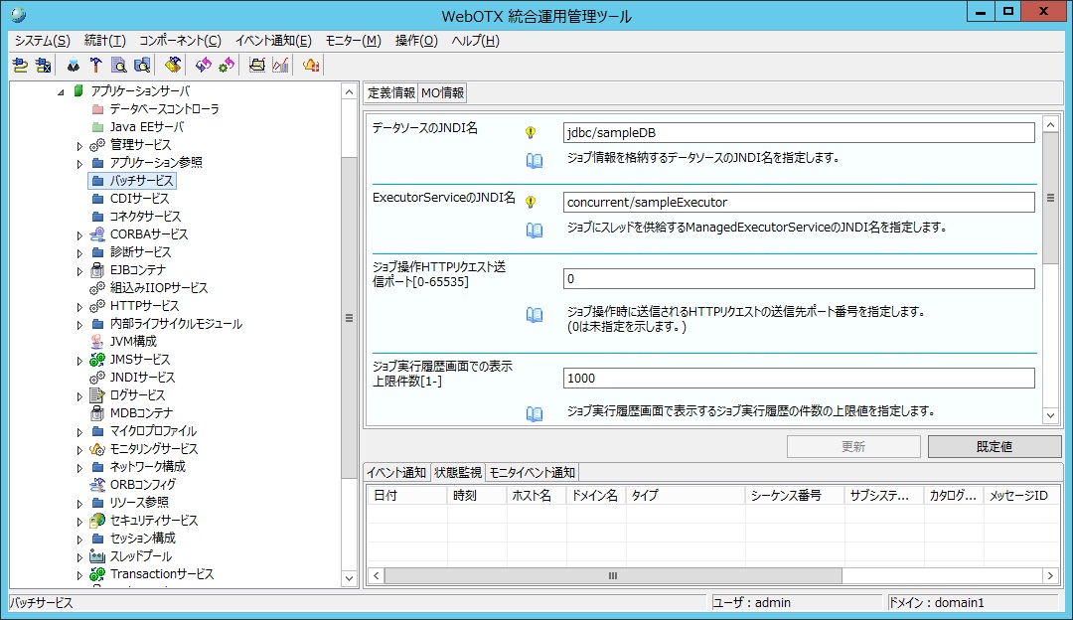Click the connect plug toolbar icon

[x=20, y=66]
